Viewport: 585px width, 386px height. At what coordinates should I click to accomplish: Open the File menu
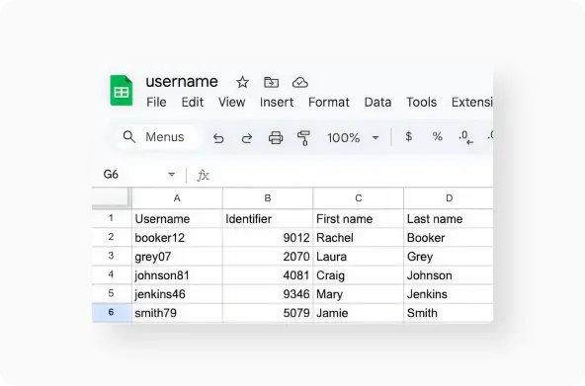pyautogui.click(x=156, y=102)
